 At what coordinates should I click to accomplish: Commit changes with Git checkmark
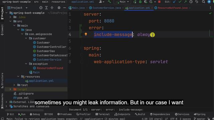[180, 2]
